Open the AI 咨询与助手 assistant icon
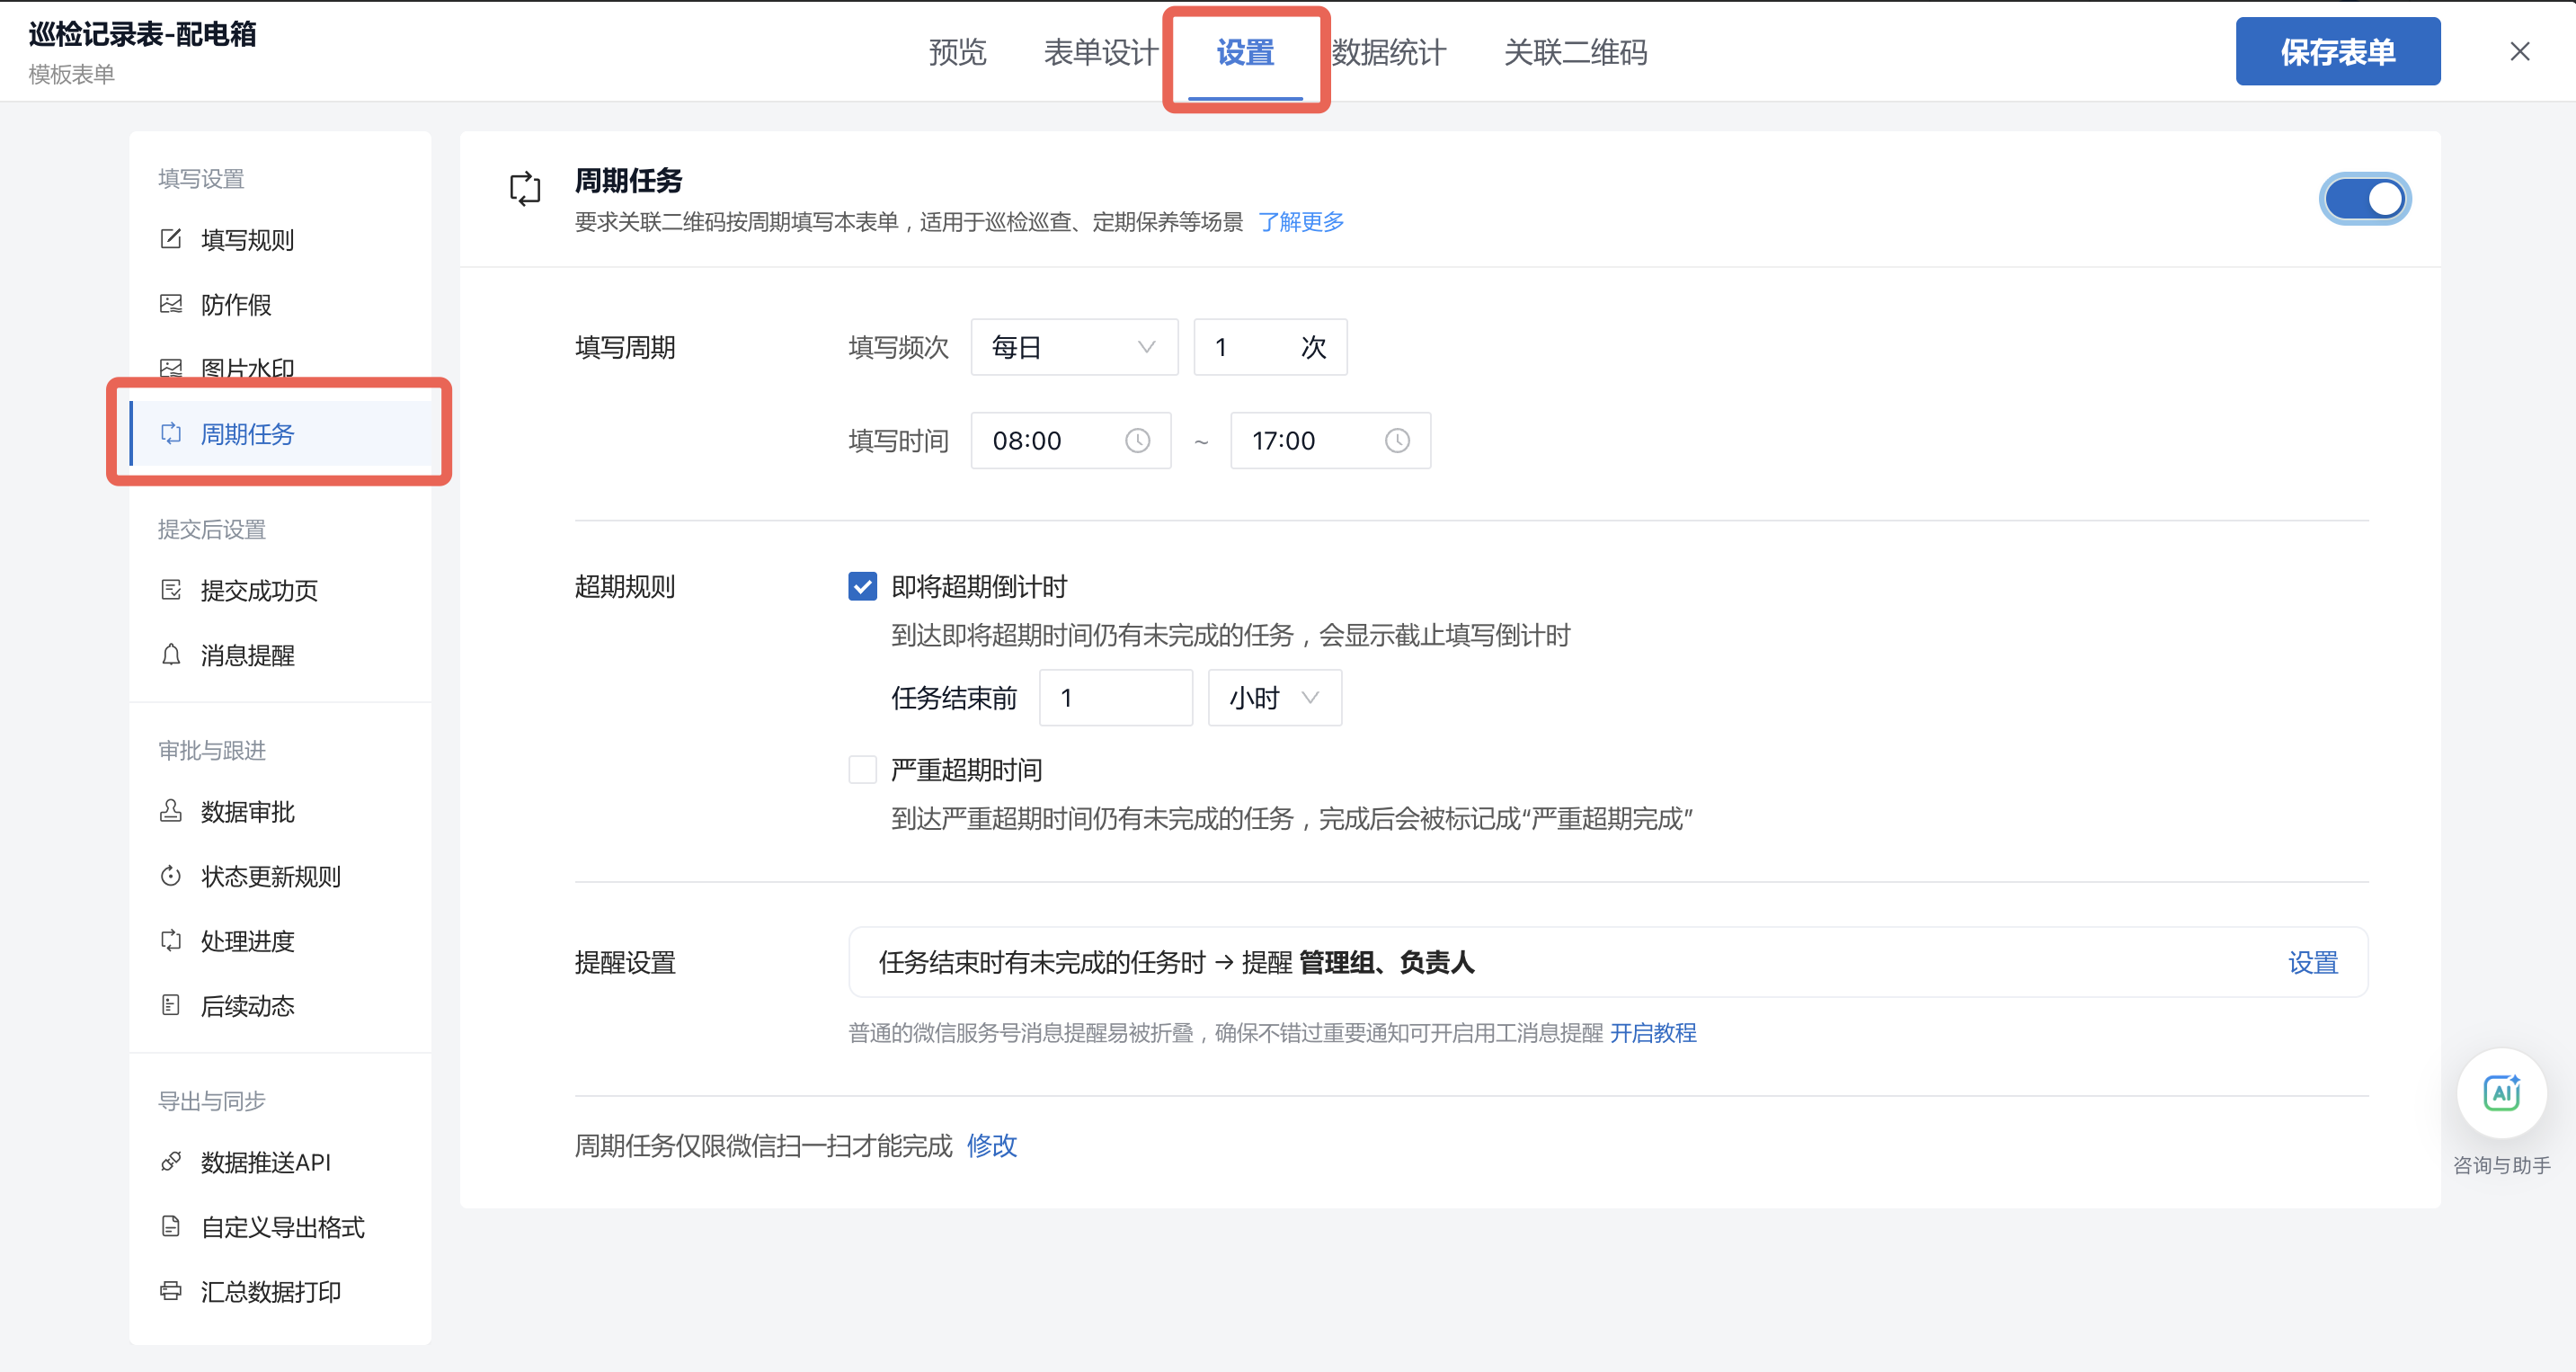Viewport: 2576px width, 1372px height. click(2501, 1093)
